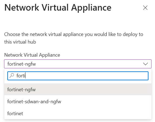Click the highlighted fortinet-ngfw row
155x122 pixels.
(78, 89)
